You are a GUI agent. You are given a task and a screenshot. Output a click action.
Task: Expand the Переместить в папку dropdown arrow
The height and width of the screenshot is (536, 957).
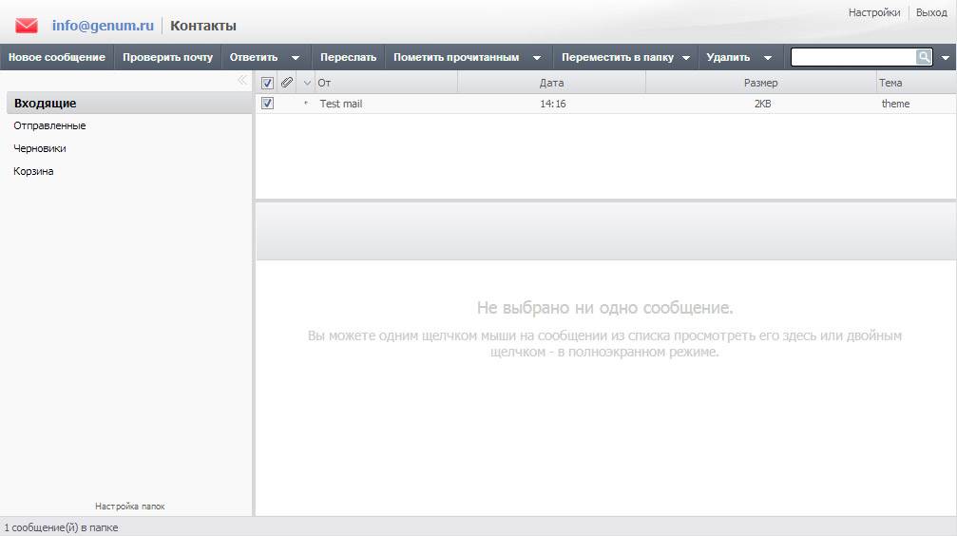pyautogui.click(x=686, y=58)
